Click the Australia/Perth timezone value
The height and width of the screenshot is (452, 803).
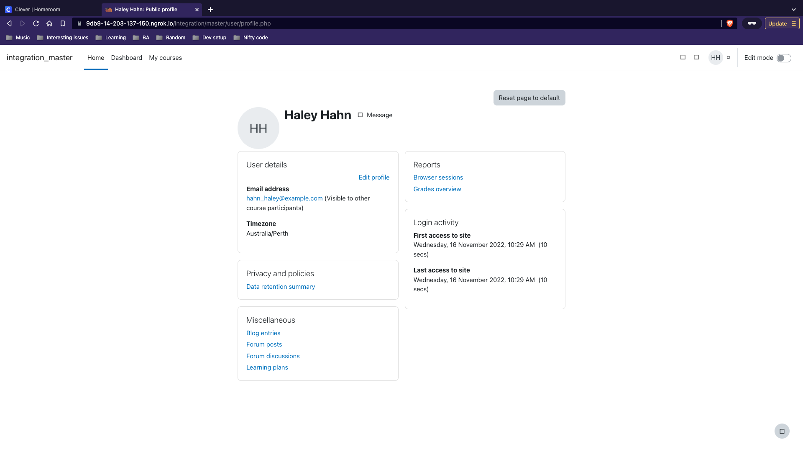click(x=267, y=234)
